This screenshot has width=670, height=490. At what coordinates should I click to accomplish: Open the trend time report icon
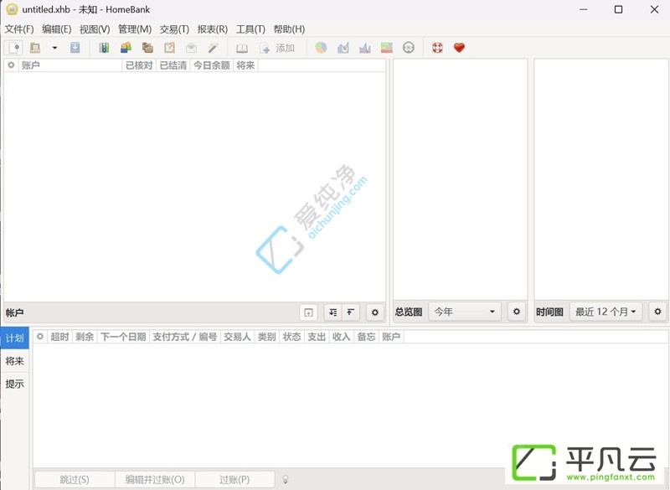(343, 48)
